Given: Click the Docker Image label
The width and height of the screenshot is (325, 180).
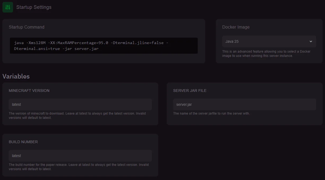Looking at the screenshot, I should 236,27.
